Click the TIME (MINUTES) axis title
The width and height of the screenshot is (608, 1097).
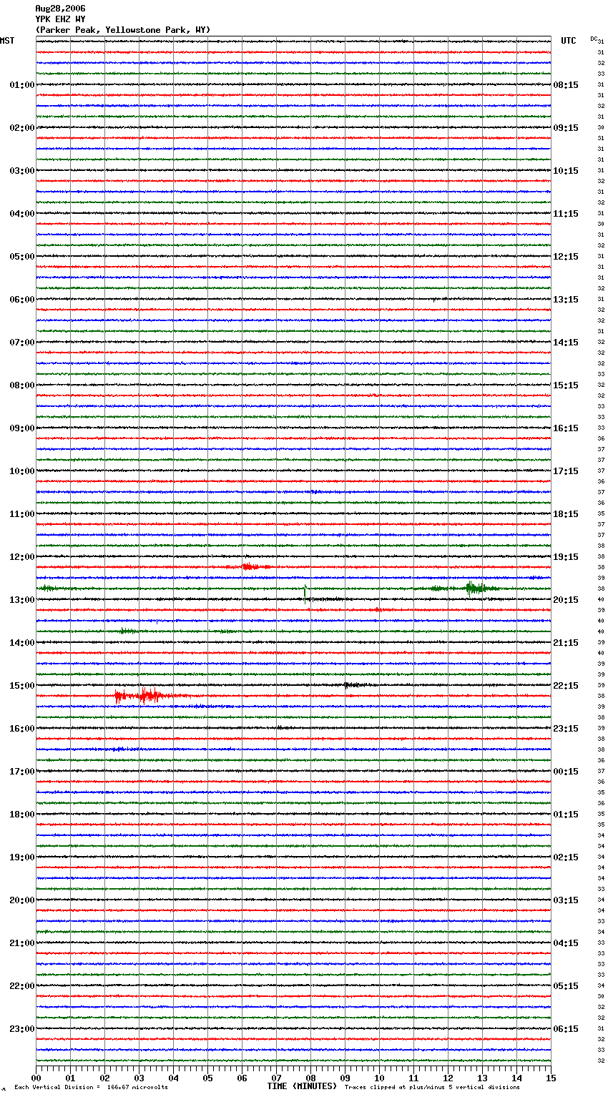click(302, 1086)
